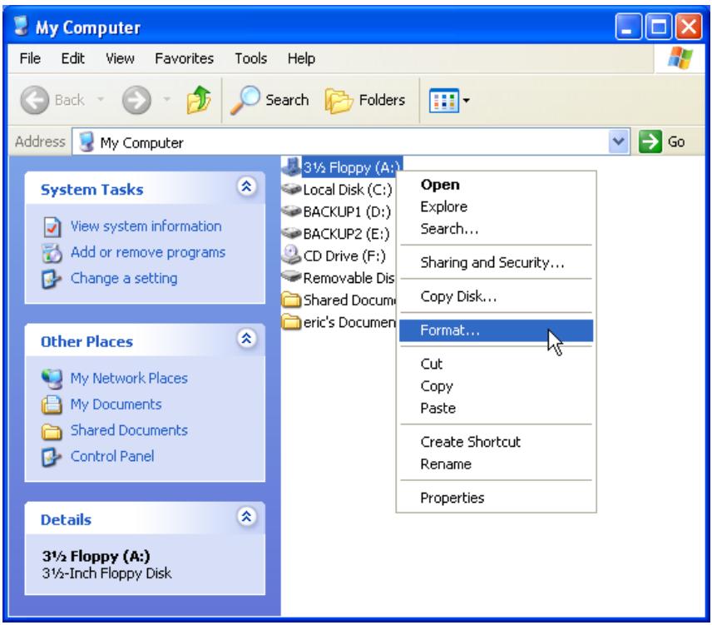The height and width of the screenshot is (625, 712).
Task: Select Search... in the context menu
Action: (496, 229)
